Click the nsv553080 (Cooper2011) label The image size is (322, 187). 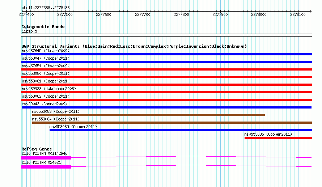click(46, 73)
